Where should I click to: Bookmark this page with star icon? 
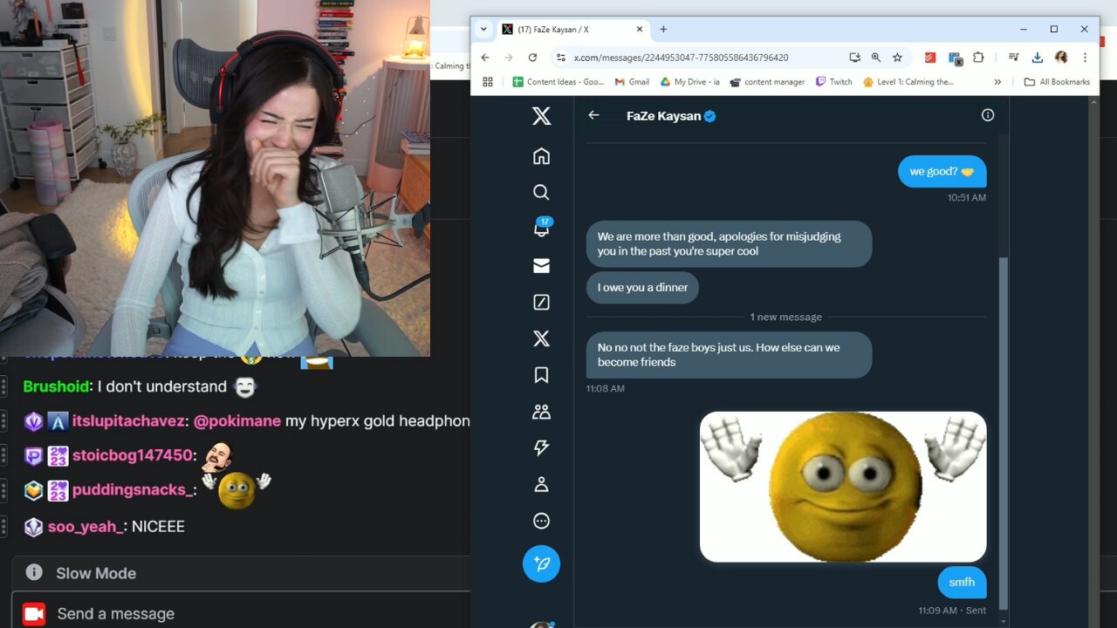point(897,58)
